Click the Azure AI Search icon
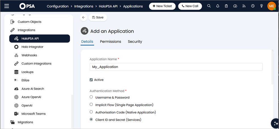 pos(16,89)
